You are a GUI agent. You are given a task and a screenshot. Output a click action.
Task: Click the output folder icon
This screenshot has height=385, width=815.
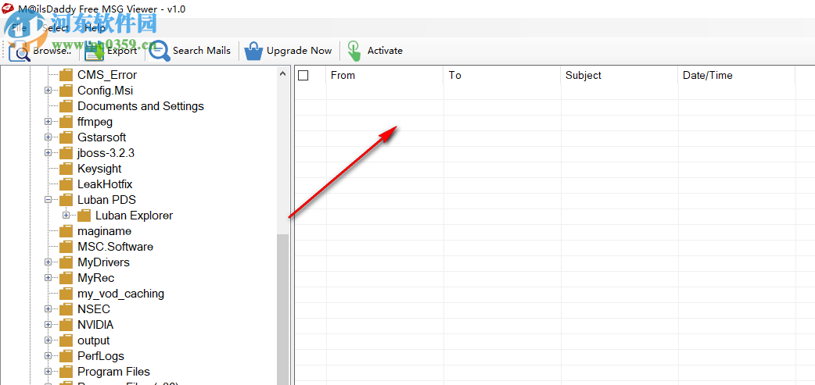click(x=66, y=340)
